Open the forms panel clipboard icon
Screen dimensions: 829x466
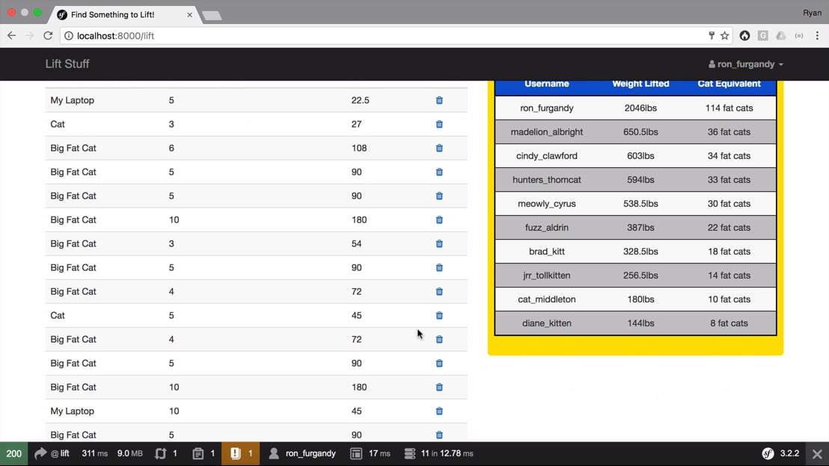[x=204, y=453]
